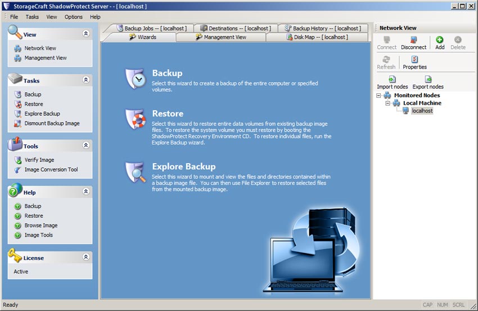
Task: Switch to Backup History tab
Action: coord(323,28)
